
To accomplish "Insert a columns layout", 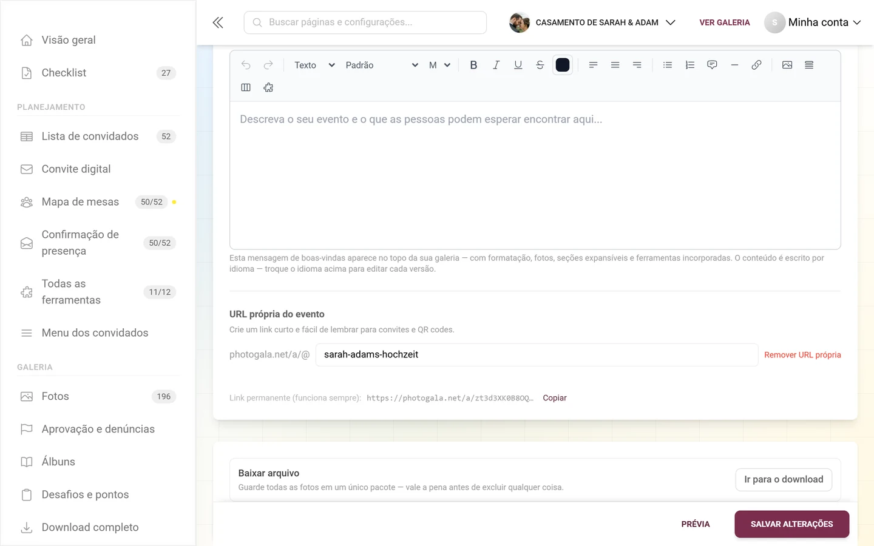I will pos(246,87).
